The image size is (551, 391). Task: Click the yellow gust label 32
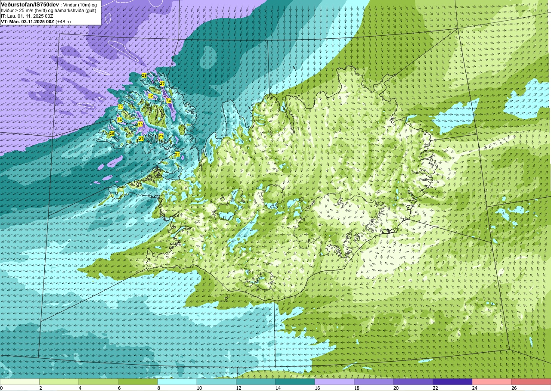[151, 96]
